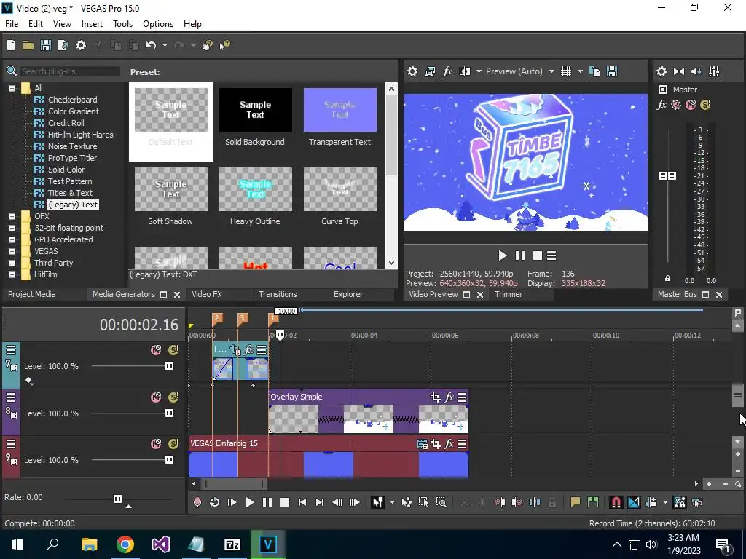This screenshot has width=746, height=559.
Task: Adjust the playback Rate slider handle
Action: [x=117, y=499]
